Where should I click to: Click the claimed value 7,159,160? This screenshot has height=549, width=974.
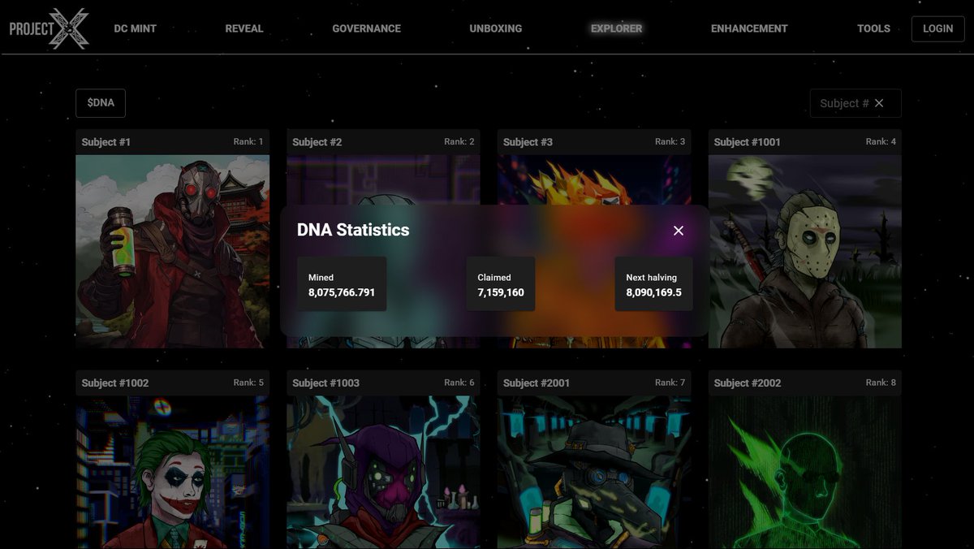501,292
